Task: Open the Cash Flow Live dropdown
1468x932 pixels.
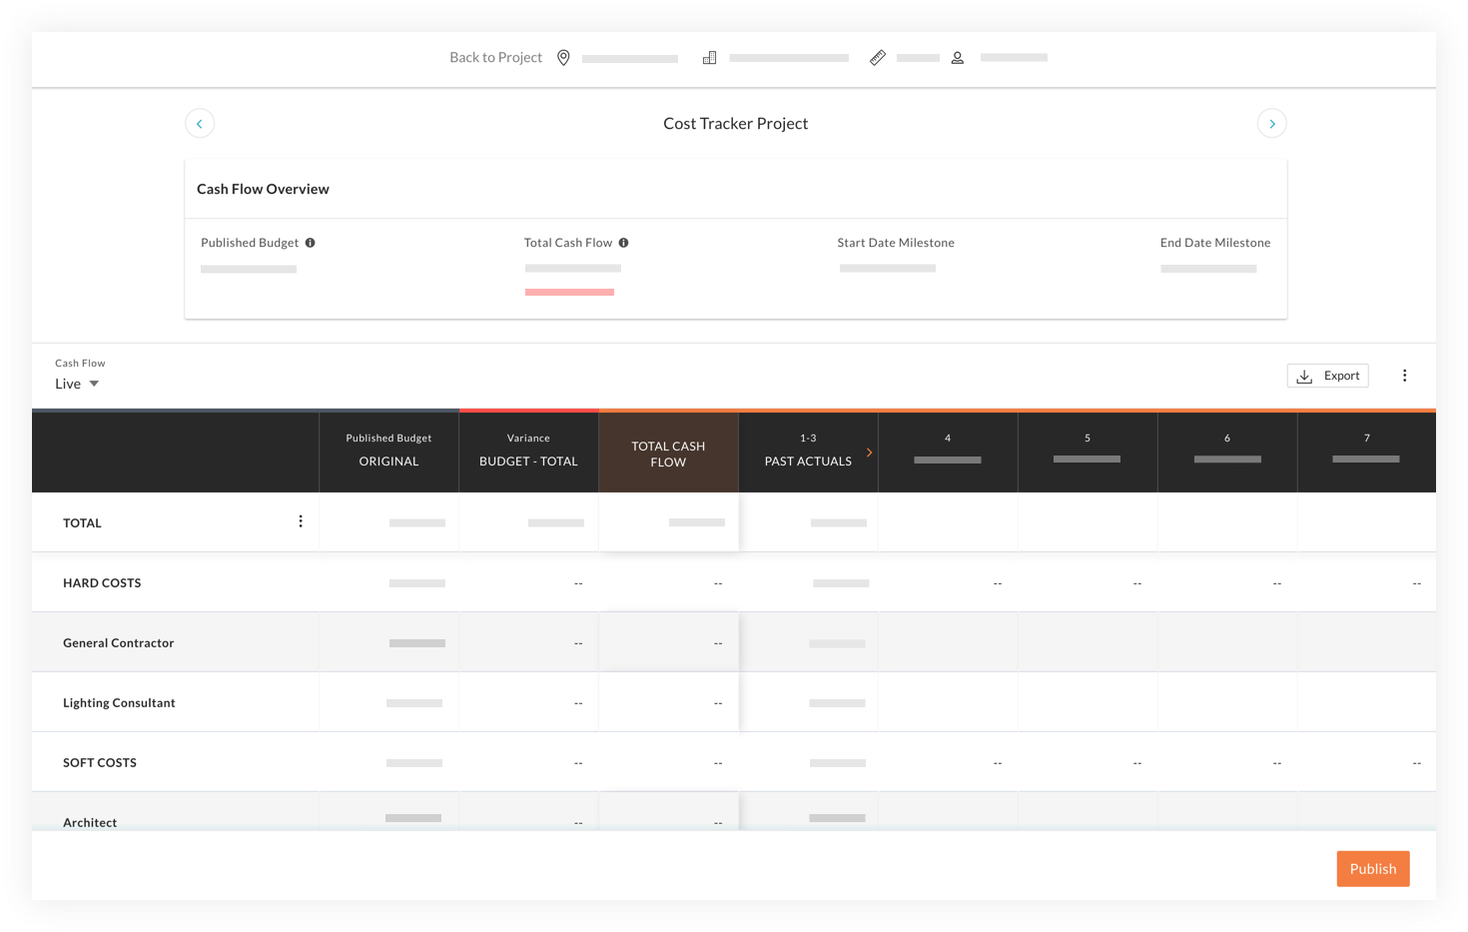Action: (x=77, y=384)
